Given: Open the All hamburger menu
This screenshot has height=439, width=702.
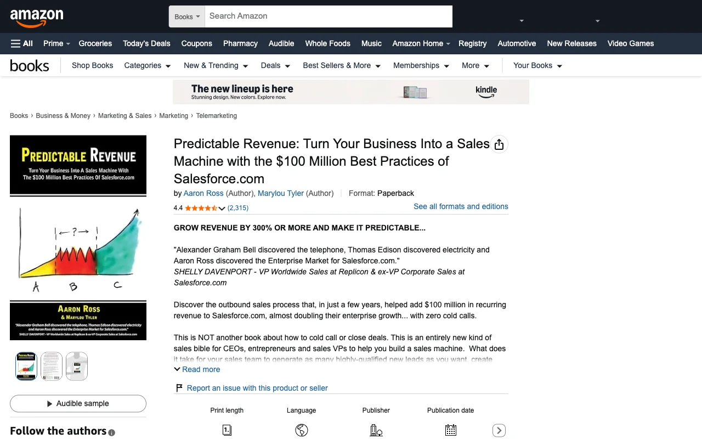Looking at the screenshot, I should click(x=22, y=43).
